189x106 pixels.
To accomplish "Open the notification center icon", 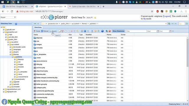I will click(184, 2).
